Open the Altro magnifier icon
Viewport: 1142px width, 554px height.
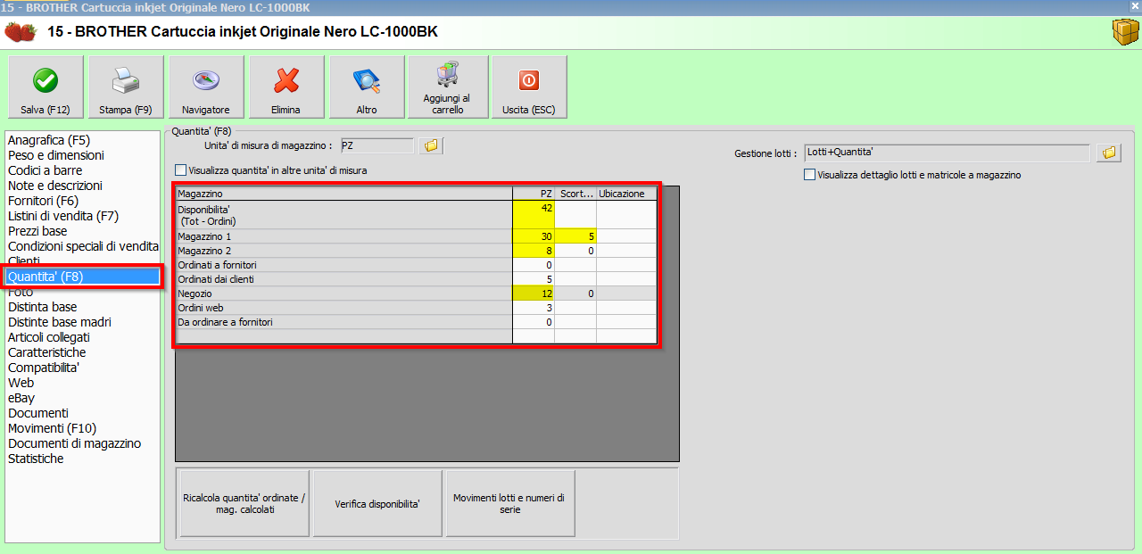point(367,81)
